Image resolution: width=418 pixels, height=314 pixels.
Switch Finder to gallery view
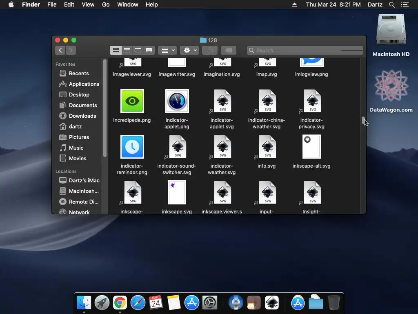click(x=149, y=50)
